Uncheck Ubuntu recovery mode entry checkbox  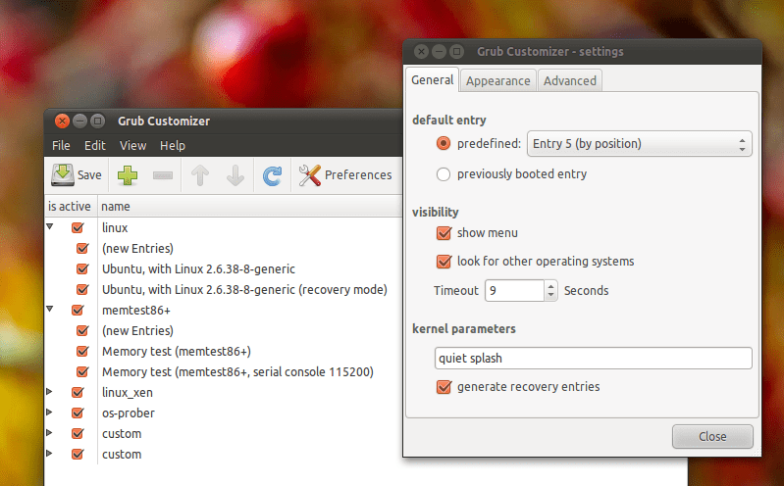82,289
